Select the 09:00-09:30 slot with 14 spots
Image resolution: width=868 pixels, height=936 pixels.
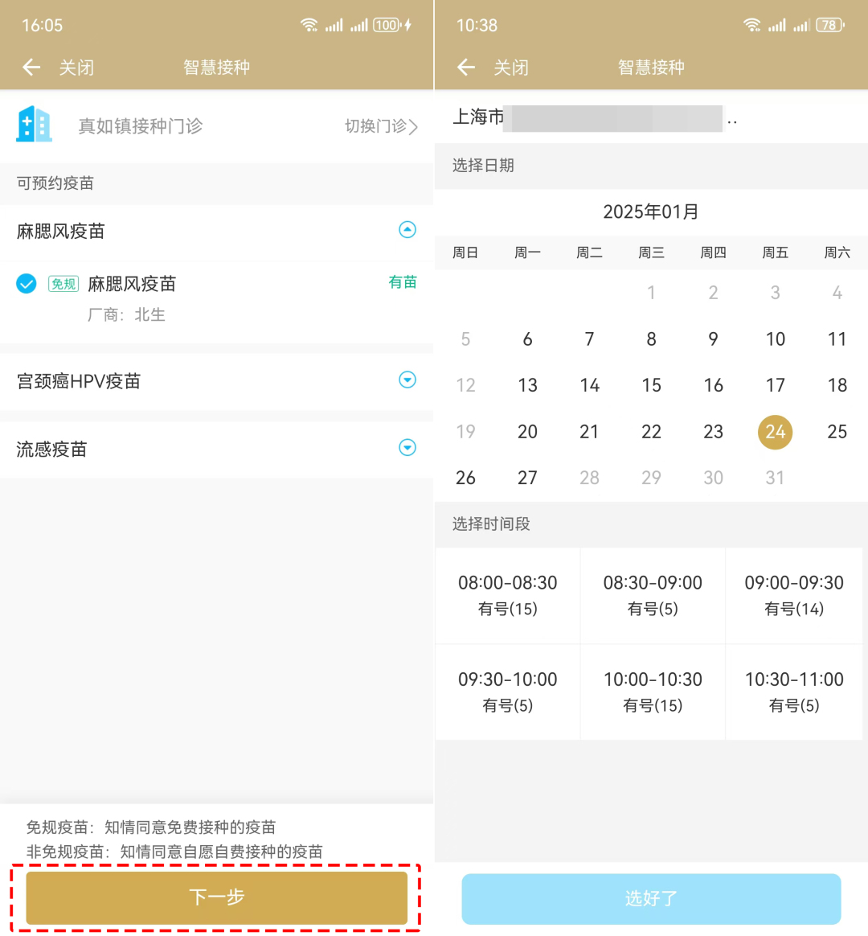click(794, 595)
